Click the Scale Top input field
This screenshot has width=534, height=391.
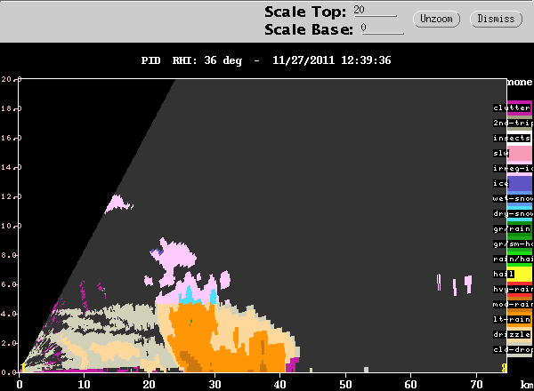[375, 11]
